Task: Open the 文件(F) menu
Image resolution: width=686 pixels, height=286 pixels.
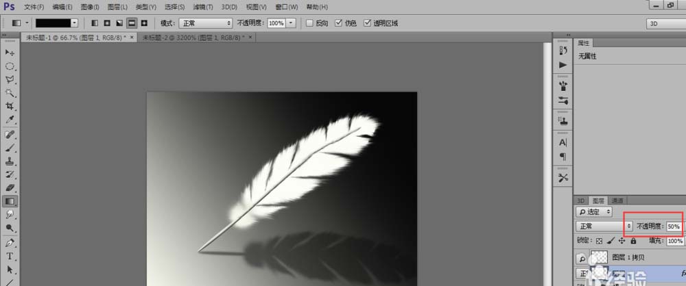Action: tap(34, 7)
